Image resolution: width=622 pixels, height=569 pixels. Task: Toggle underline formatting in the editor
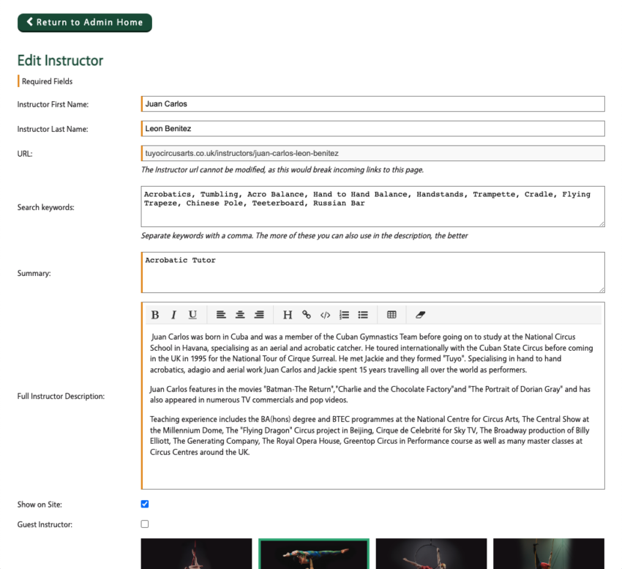pos(192,315)
